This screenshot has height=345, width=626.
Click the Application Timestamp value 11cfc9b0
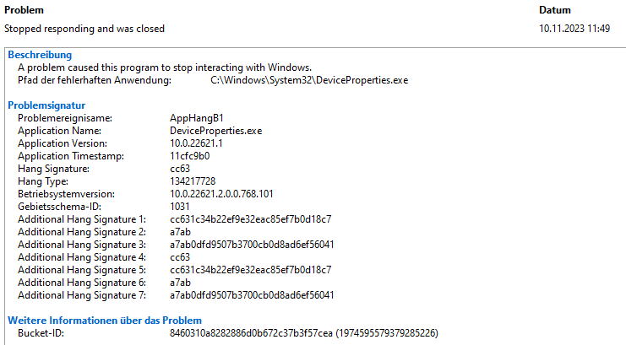(x=189, y=156)
